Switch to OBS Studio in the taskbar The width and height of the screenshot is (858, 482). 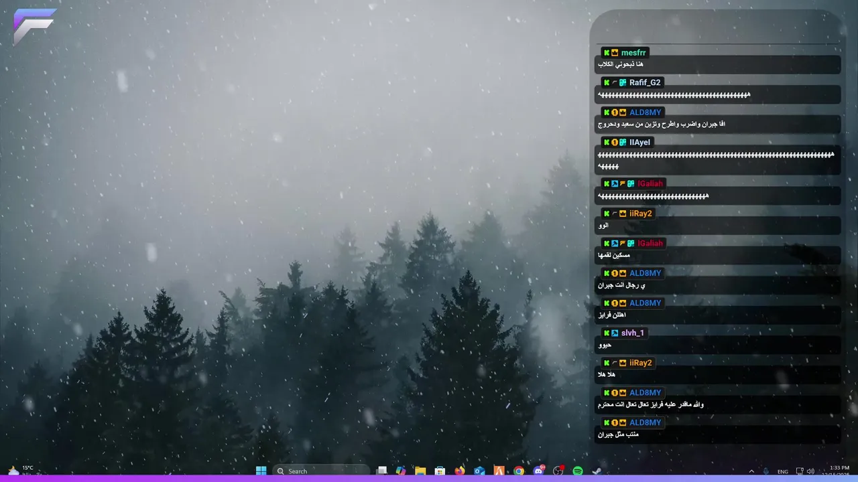(558, 471)
